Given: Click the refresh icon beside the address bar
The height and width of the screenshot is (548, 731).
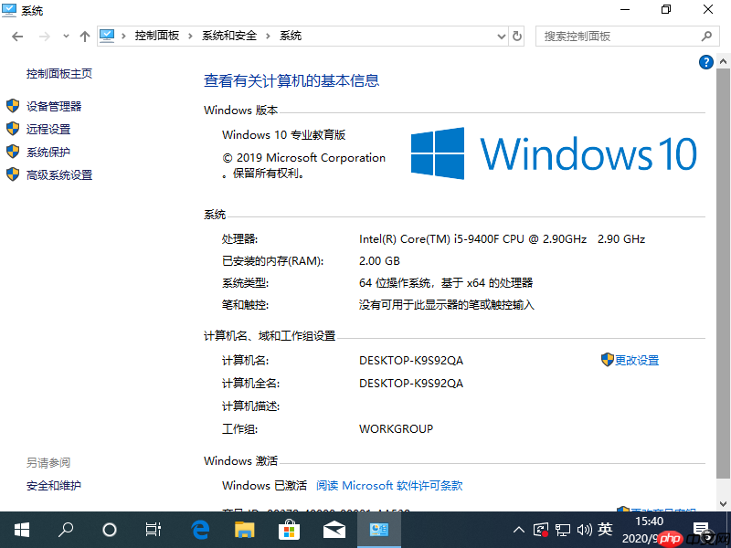Looking at the screenshot, I should pos(516,36).
